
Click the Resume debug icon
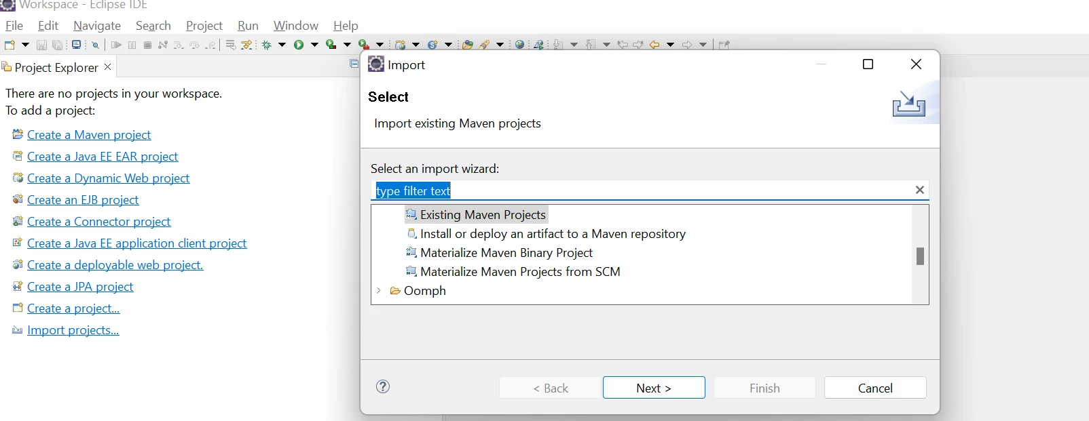pyautogui.click(x=116, y=45)
